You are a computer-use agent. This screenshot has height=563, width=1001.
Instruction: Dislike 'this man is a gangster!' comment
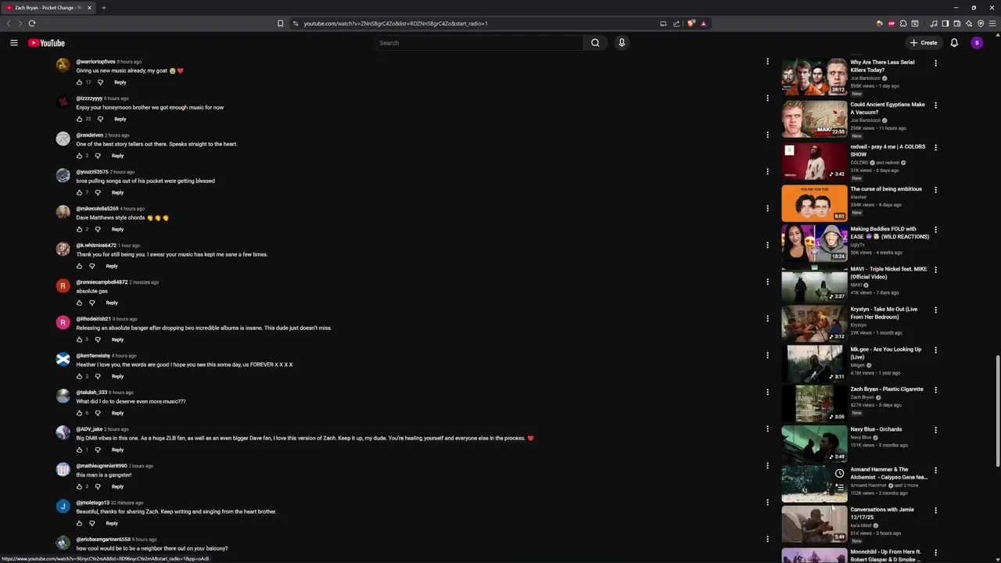pos(98,486)
